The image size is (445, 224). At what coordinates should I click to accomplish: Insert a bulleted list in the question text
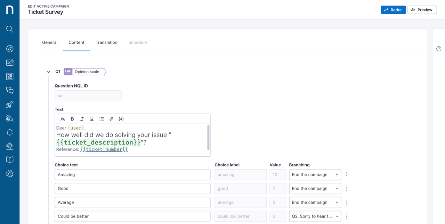(102, 119)
